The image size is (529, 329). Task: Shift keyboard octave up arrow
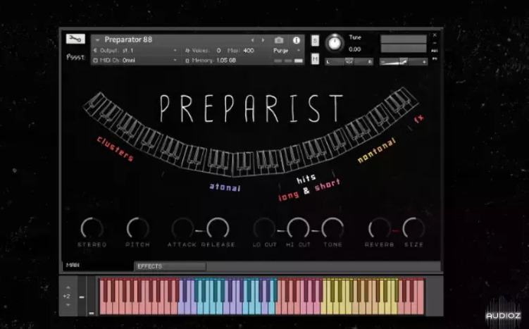68,287
